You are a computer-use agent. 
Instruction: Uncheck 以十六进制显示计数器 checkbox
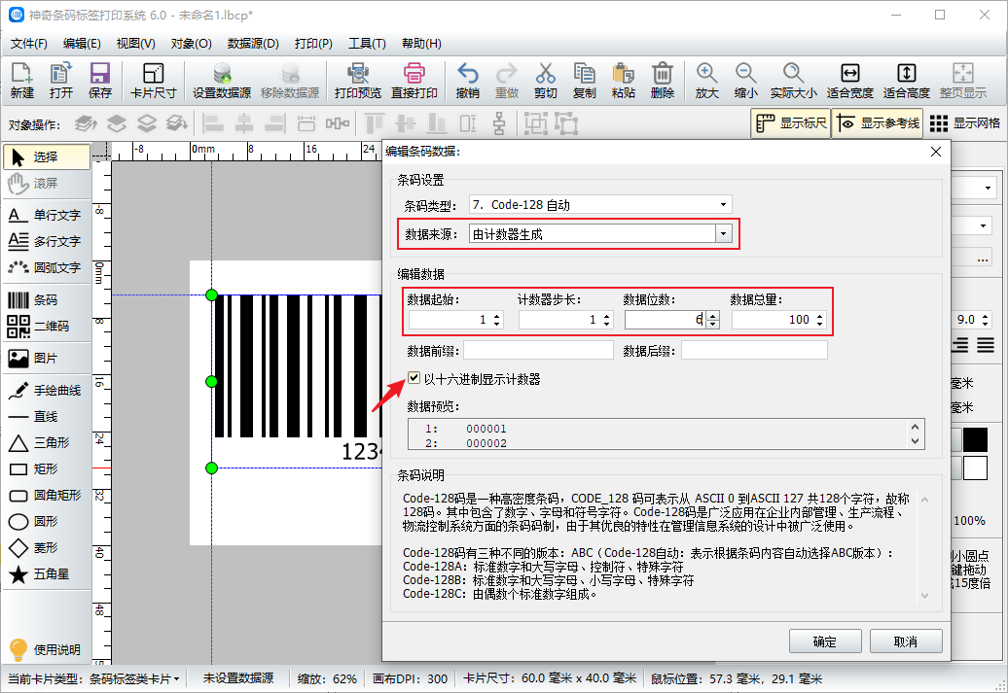click(x=414, y=378)
